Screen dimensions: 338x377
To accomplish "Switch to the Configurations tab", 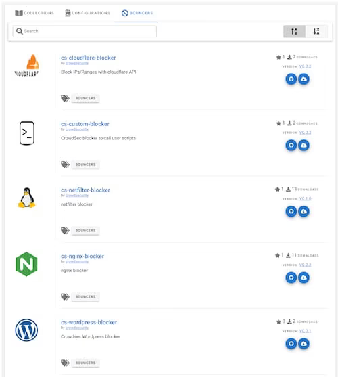I will [x=88, y=13].
